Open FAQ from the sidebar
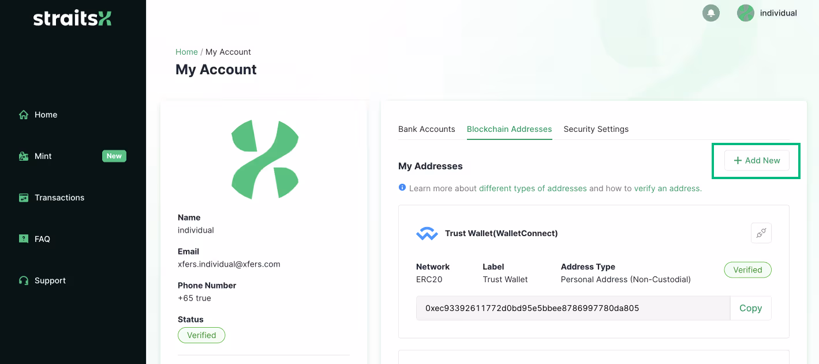819x364 pixels. [42, 239]
